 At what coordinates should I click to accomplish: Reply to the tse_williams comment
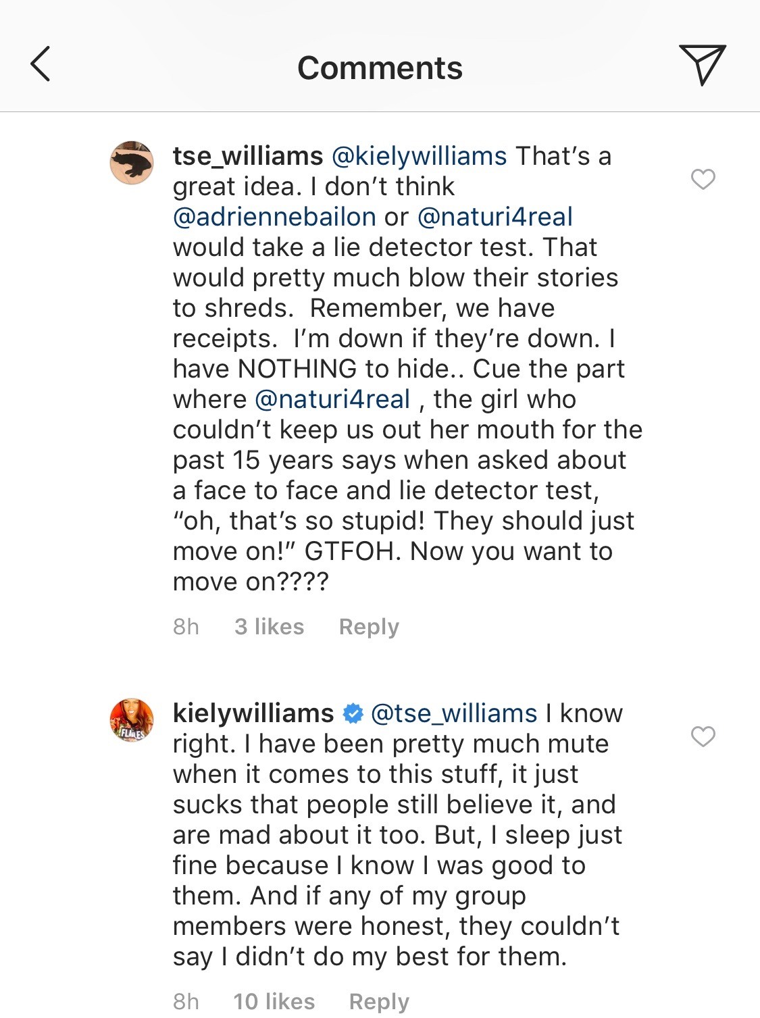(x=369, y=627)
